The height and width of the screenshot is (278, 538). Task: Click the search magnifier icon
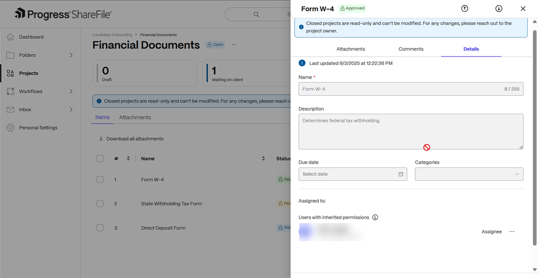click(256, 14)
